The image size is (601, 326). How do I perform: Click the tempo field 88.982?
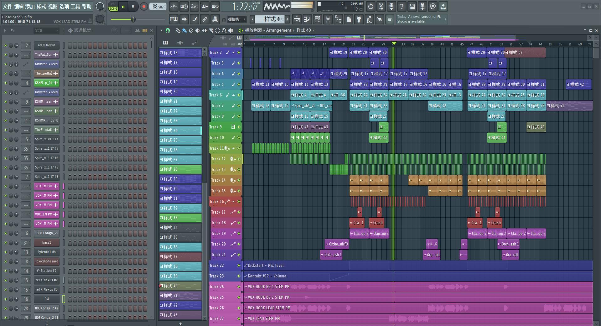[158, 7]
